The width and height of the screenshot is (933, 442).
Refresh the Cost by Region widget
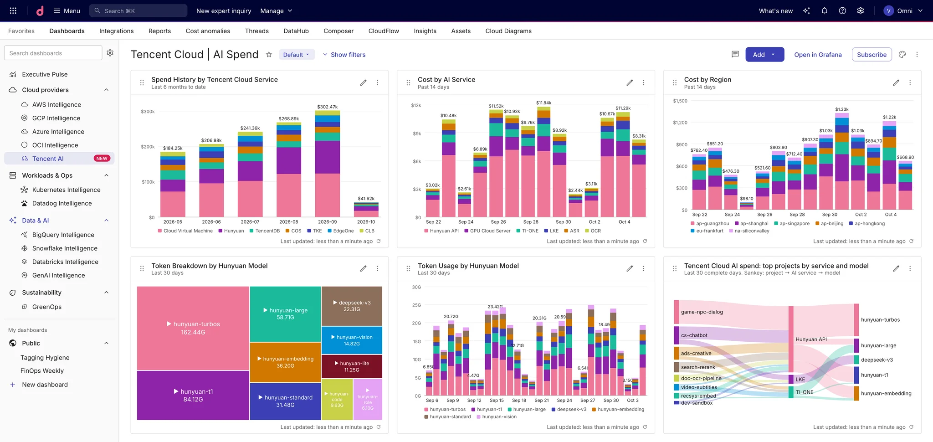pyautogui.click(x=911, y=241)
